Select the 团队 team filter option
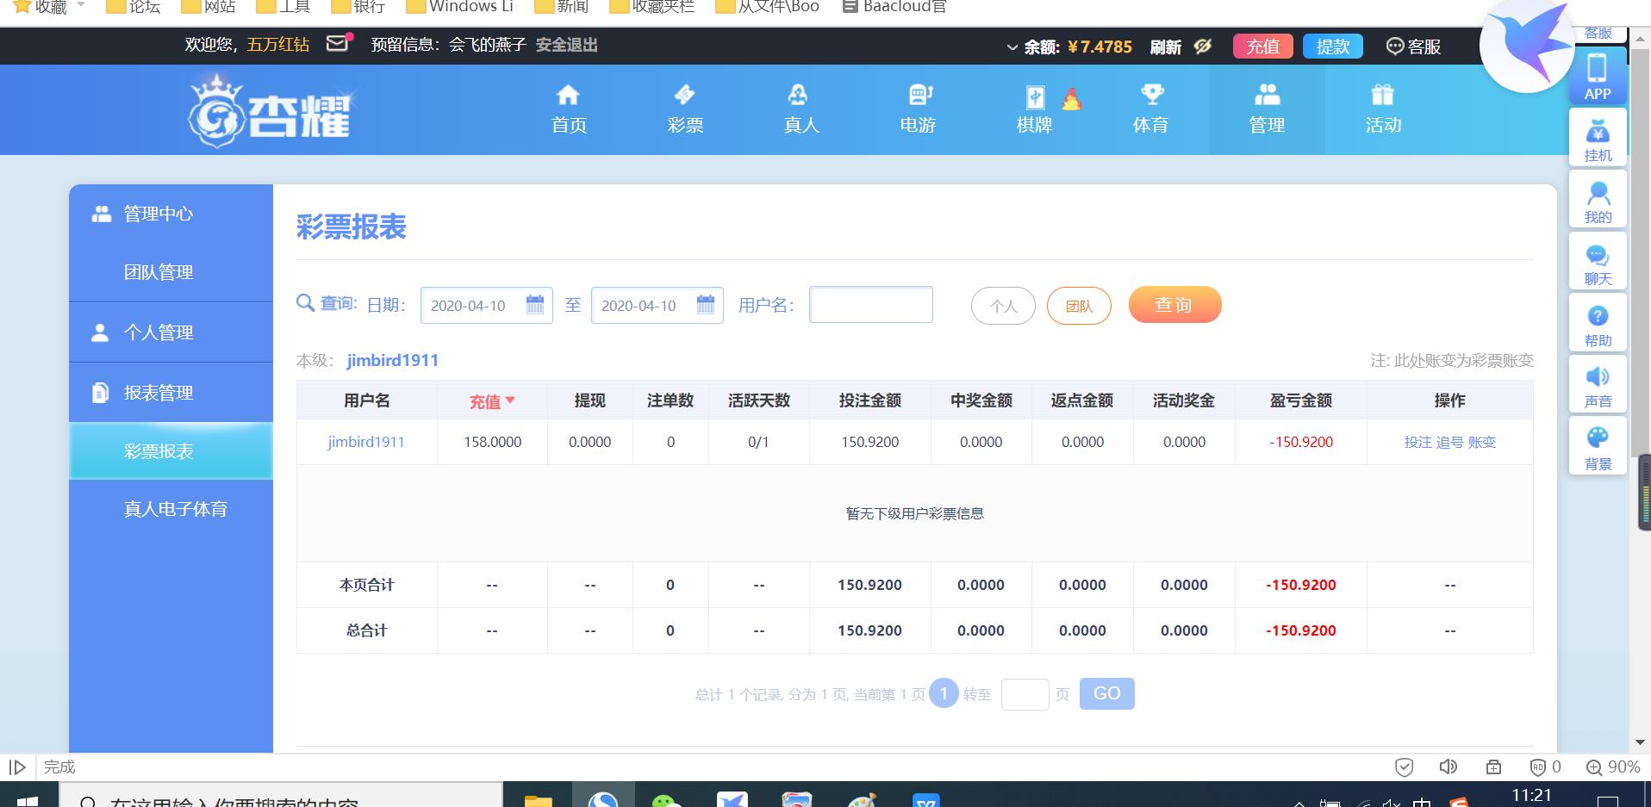 [1079, 305]
